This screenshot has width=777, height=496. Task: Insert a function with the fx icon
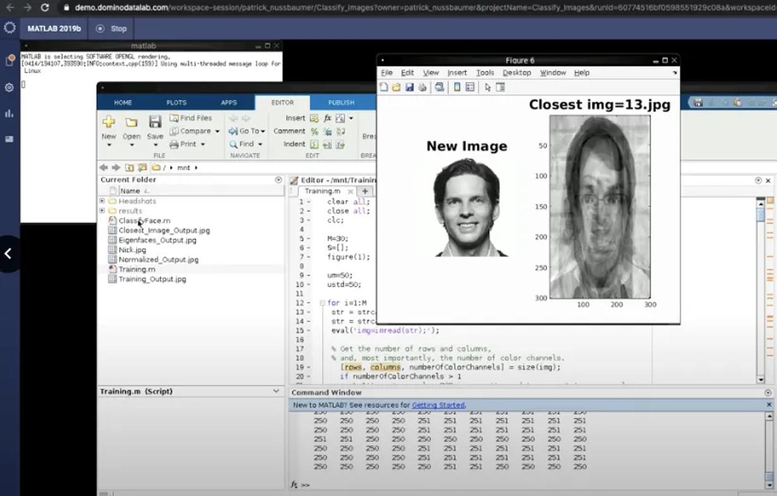click(328, 118)
